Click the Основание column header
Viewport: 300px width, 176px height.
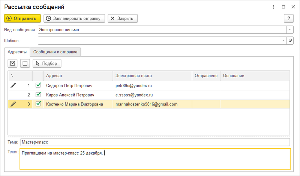pos(255,76)
